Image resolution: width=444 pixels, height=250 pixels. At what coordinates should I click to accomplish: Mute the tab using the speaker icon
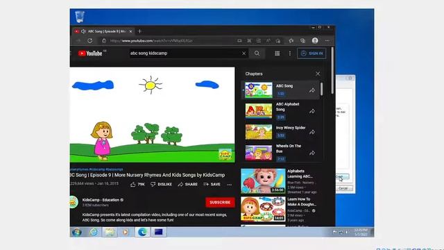click(83, 31)
